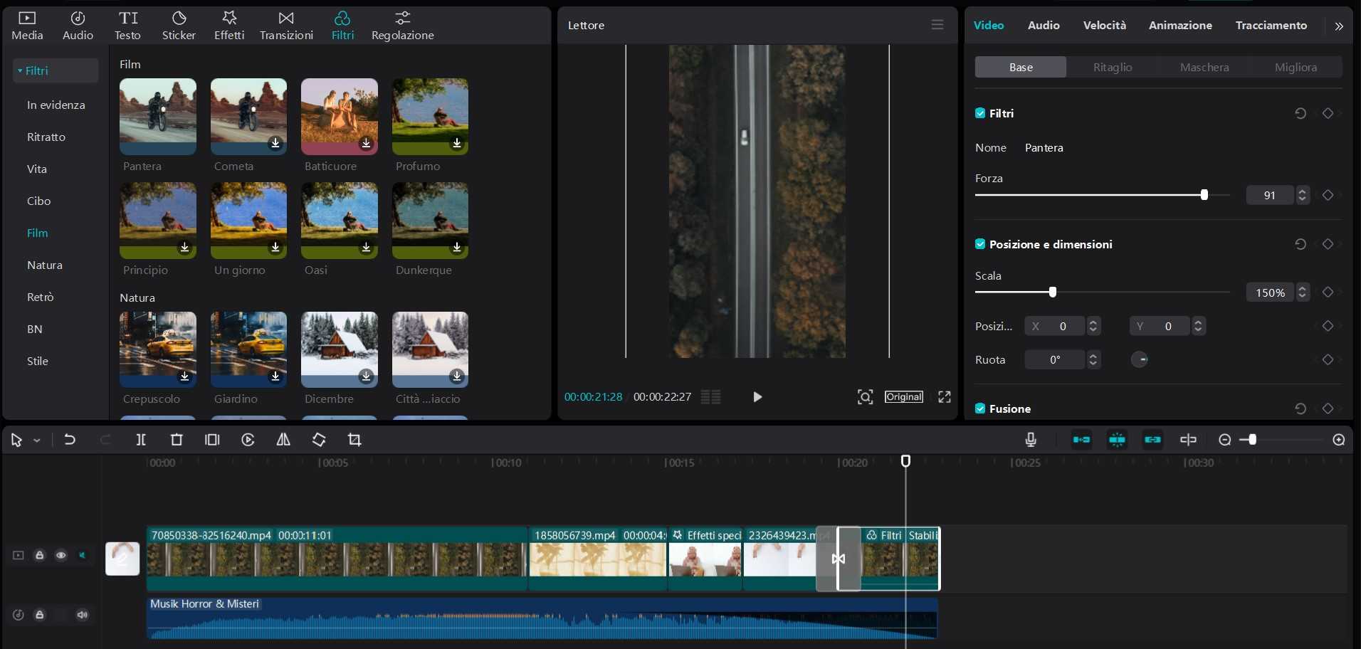Download the Principio filter

coord(184,247)
